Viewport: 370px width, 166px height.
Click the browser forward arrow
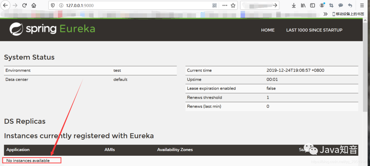tap(15, 5)
